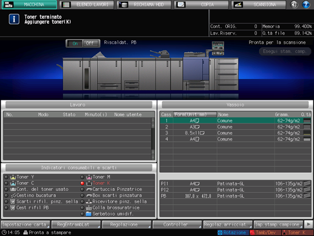Click the Serbatoio umidif. blue folder icon
The height and width of the screenshot is (236, 314).
pyautogui.click(x=89, y=214)
